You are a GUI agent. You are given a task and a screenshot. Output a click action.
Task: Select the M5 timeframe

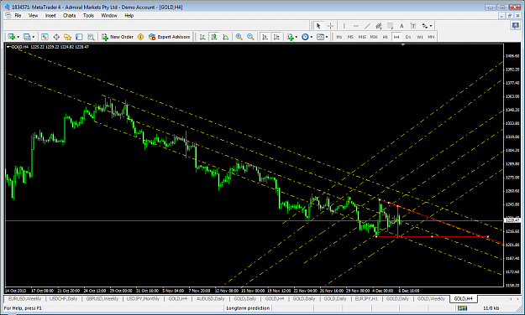coord(350,37)
